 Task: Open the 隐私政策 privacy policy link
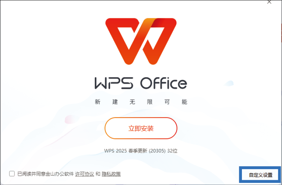tap(111, 174)
